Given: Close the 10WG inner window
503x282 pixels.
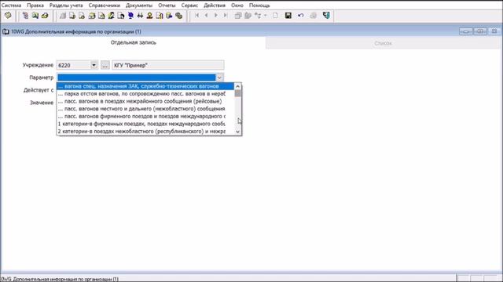Looking at the screenshot, I should (494, 31).
